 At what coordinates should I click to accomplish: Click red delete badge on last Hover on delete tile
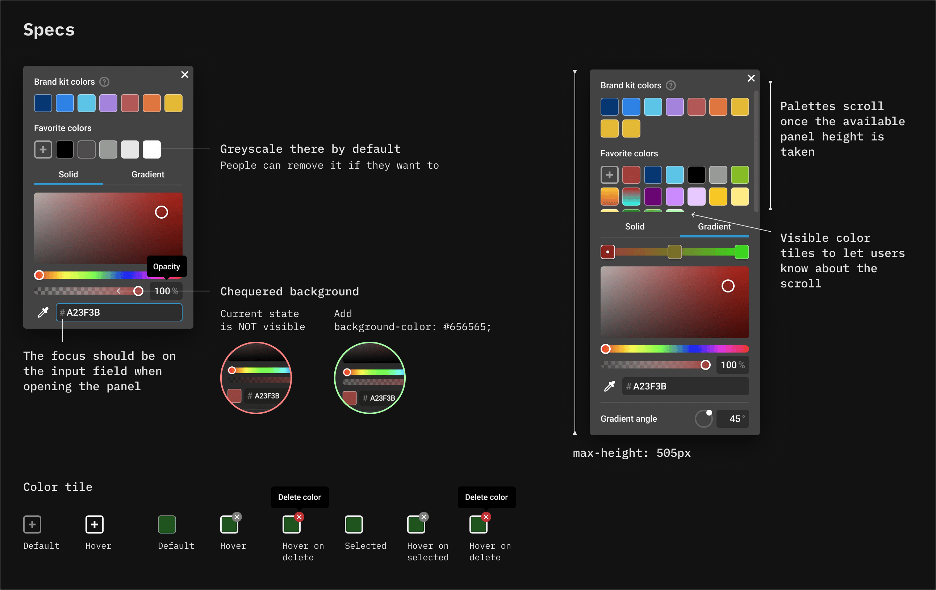[486, 517]
